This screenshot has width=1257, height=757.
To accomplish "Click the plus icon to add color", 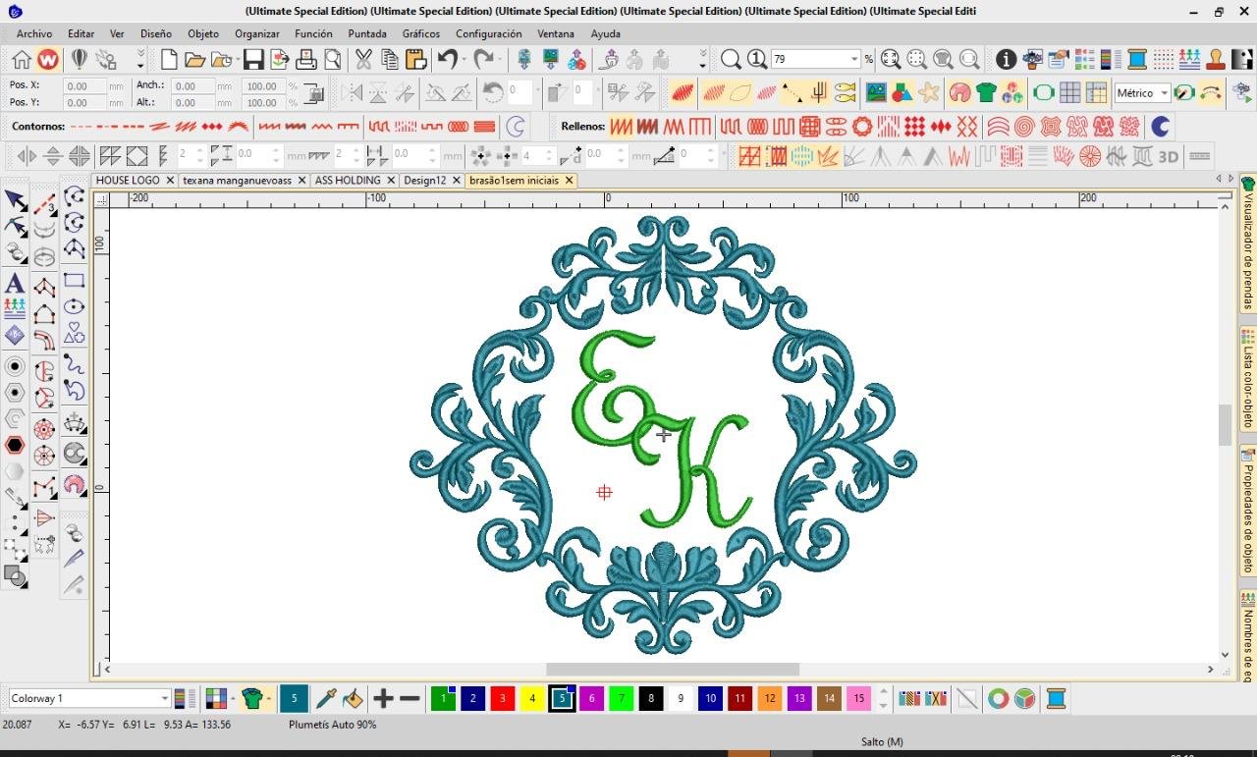I will click(383, 699).
